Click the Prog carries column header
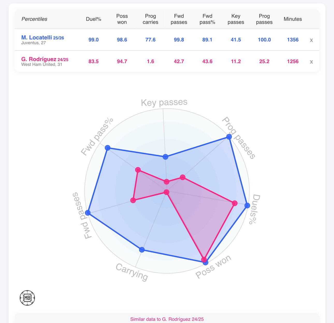This screenshot has height=323, width=334. pos(150,19)
